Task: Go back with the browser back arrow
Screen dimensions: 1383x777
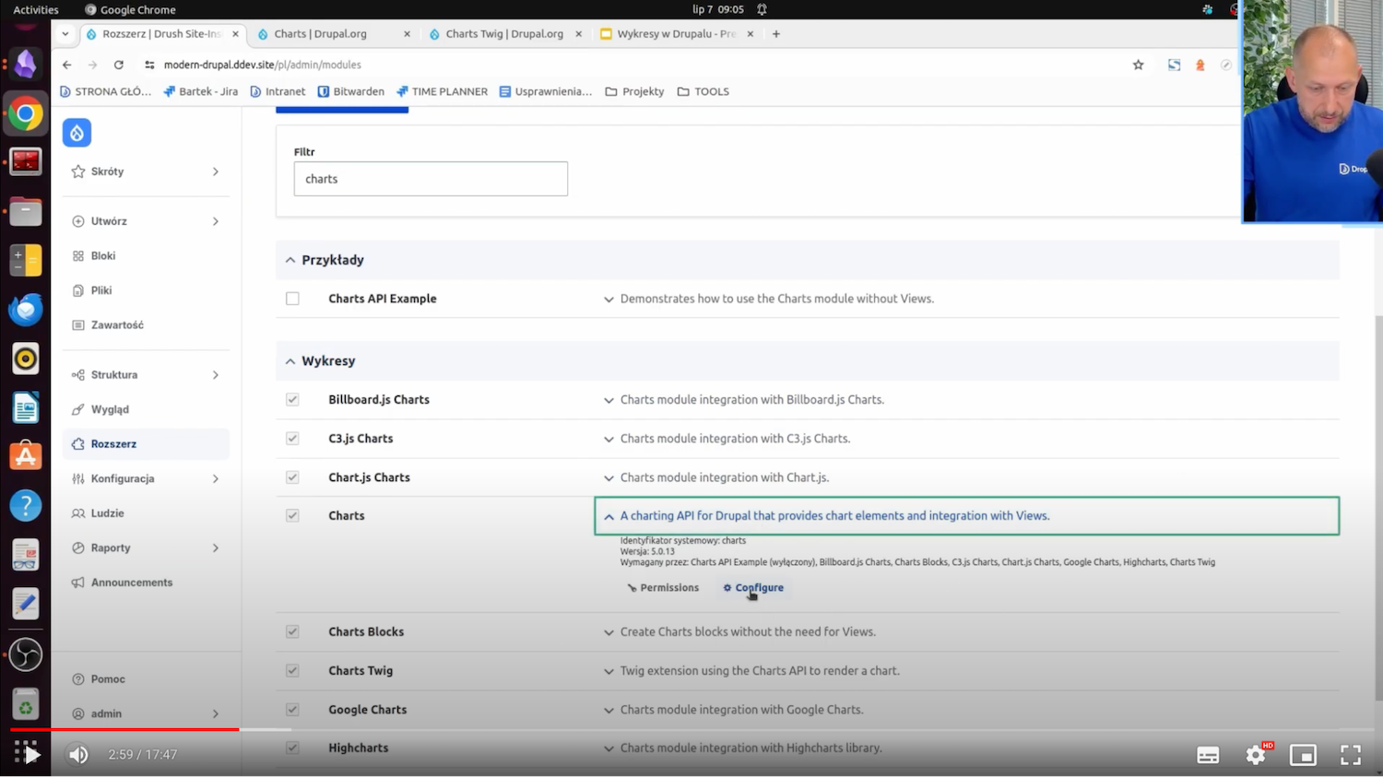Action: coord(66,65)
